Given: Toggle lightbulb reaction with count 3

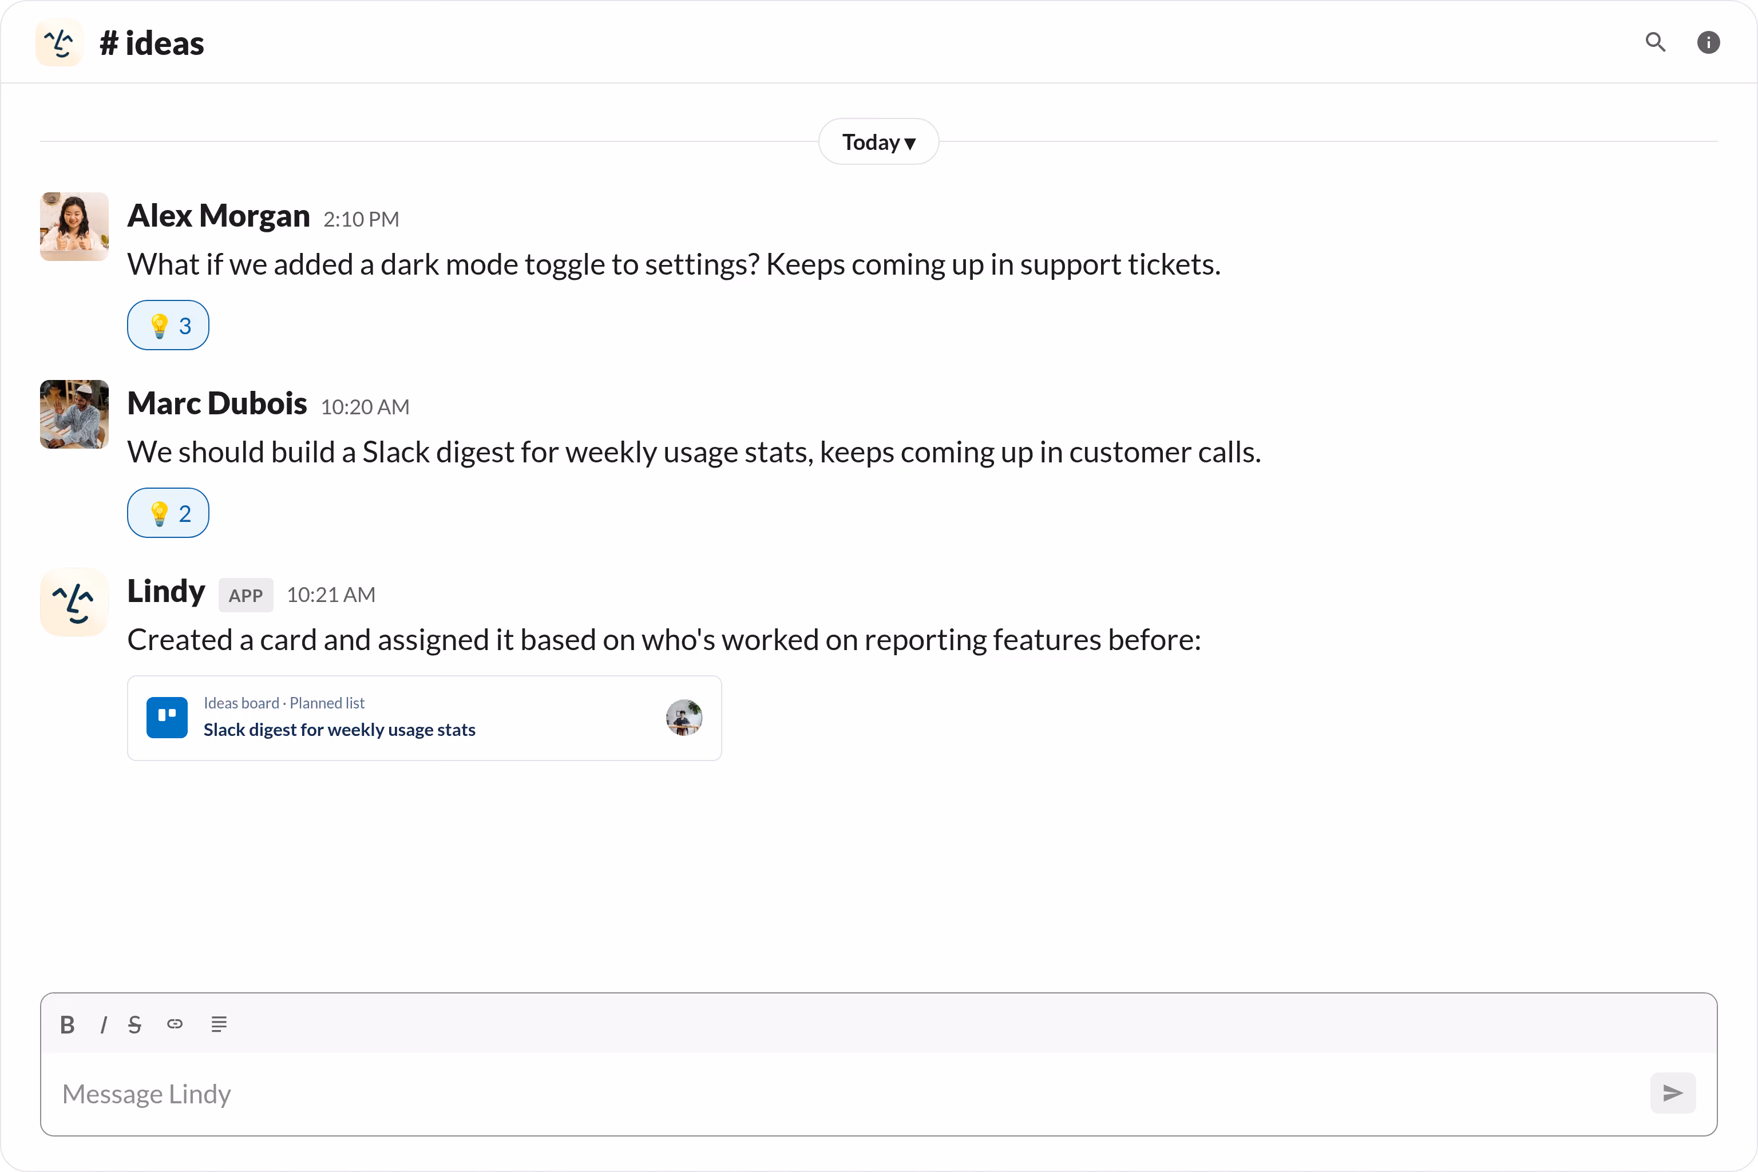Looking at the screenshot, I should pyautogui.click(x=168, y=325).
